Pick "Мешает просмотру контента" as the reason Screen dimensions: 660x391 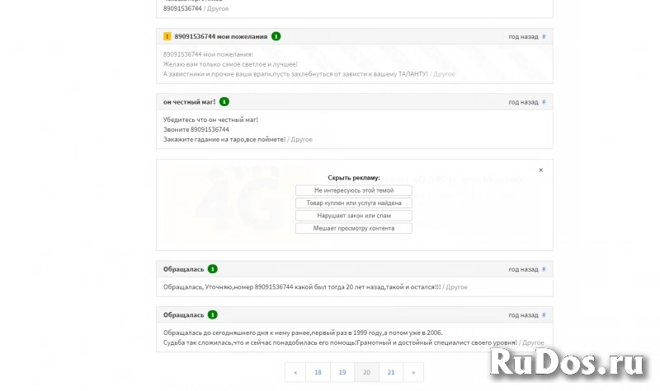click(354, 228)
